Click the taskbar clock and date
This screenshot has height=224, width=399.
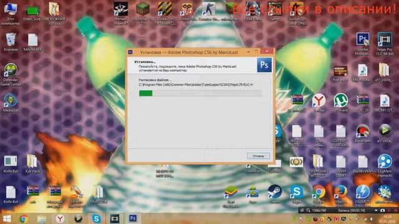(x=387, y=219)
